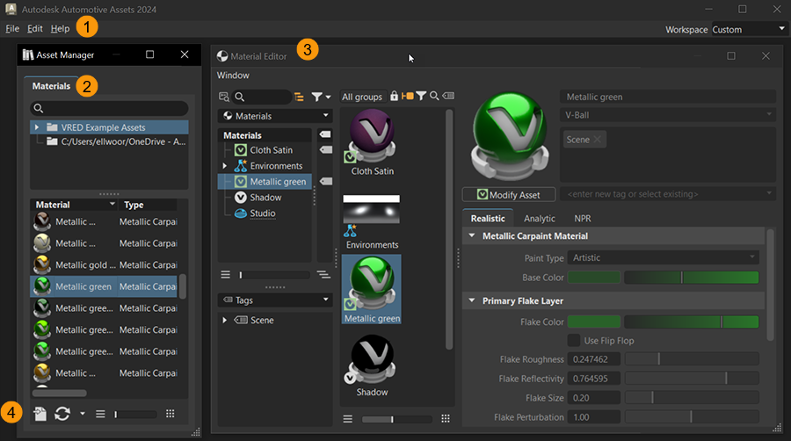This screenshot has height=441, width=791.
Task: Expand the VRED Example Assets folder
Action: (37, 127)
